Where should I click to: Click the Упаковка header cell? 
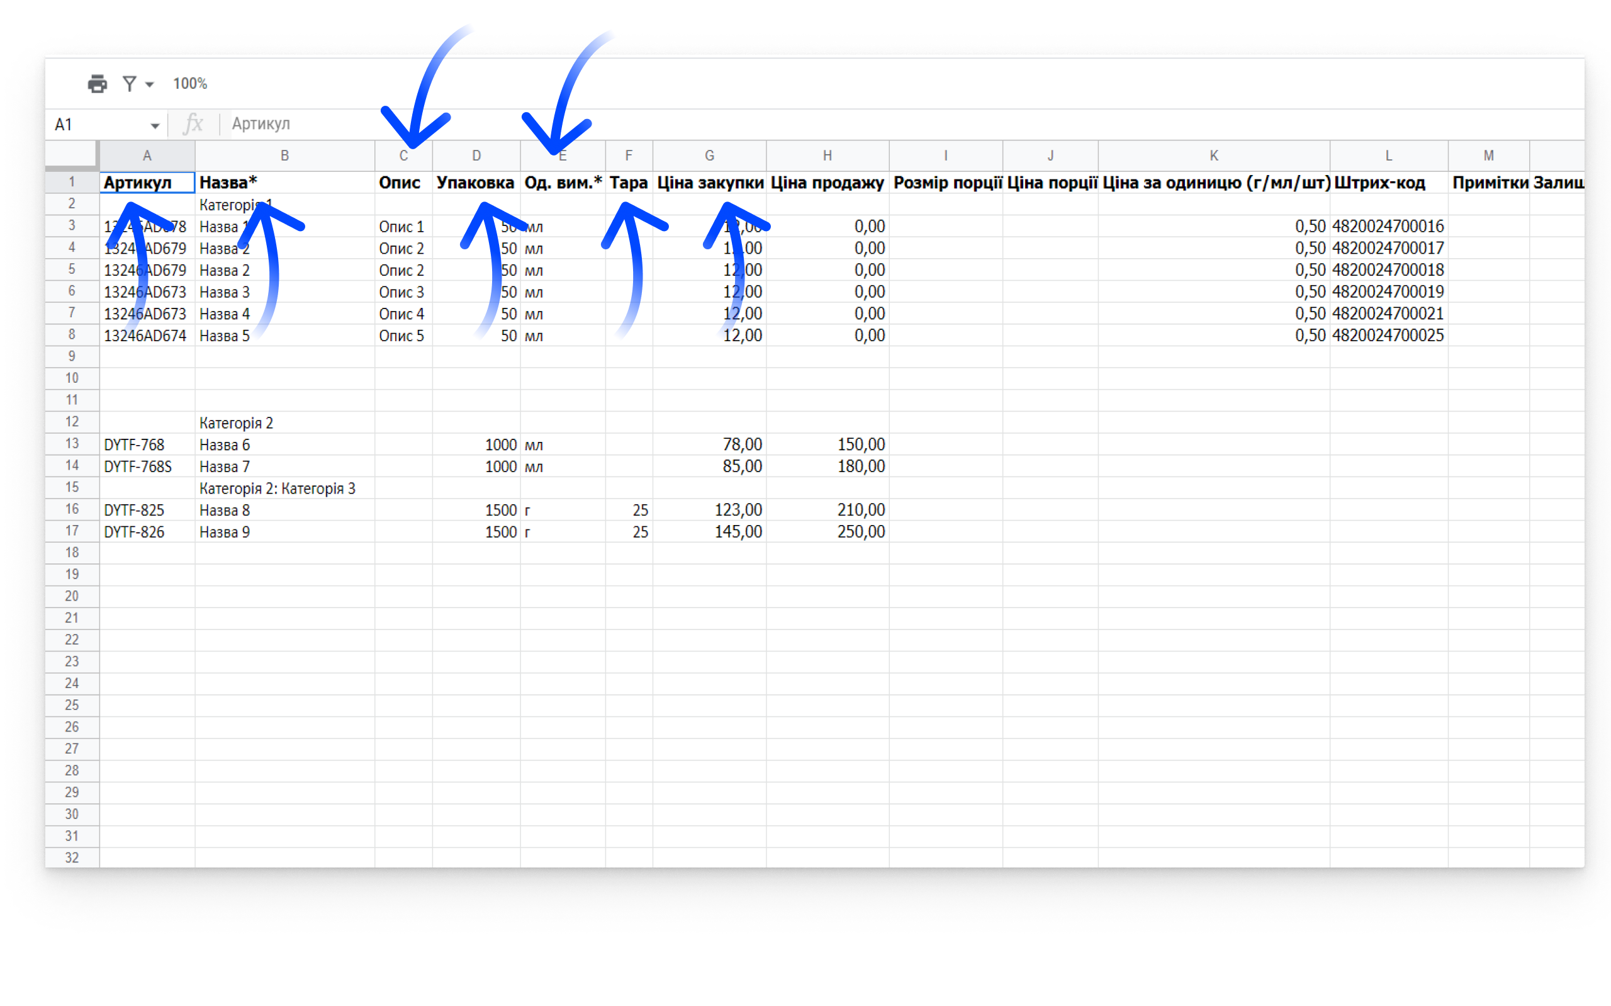click(476, 183)
